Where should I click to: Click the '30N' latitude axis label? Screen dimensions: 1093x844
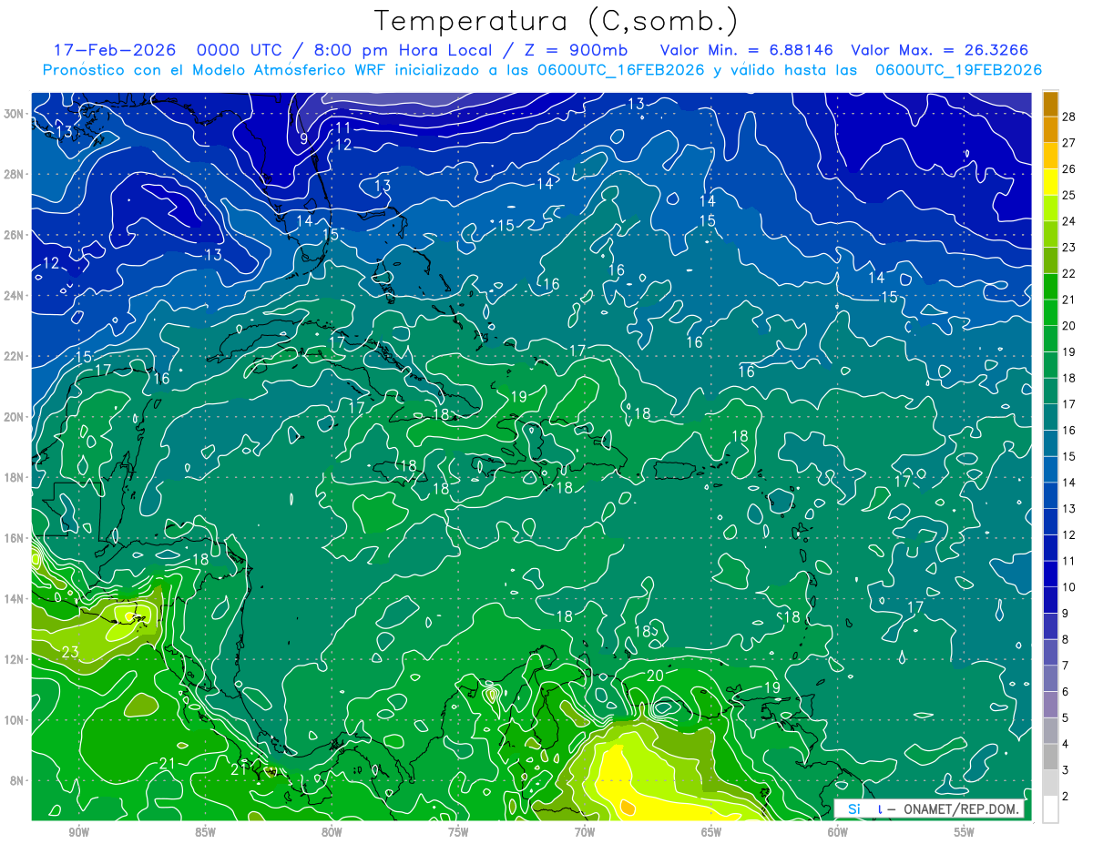(15, 113)
